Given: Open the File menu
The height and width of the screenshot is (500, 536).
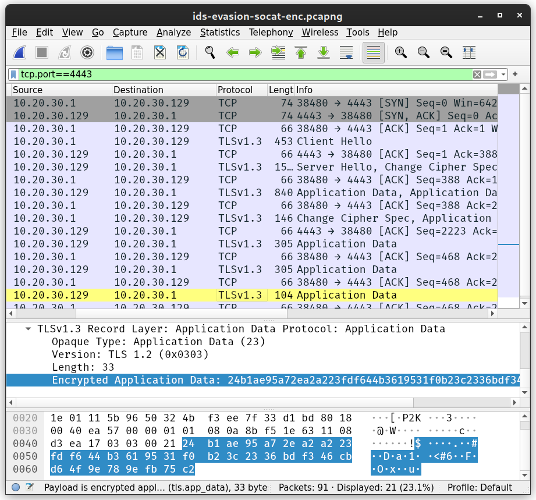Looking at the screenshot, I should pos(19,32).
